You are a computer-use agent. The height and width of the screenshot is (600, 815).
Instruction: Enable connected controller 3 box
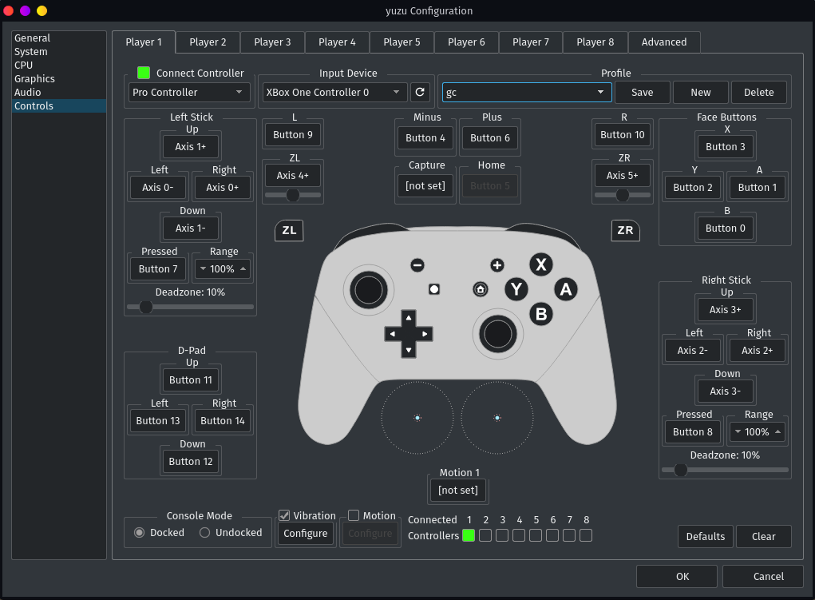(x=502, y=535)
